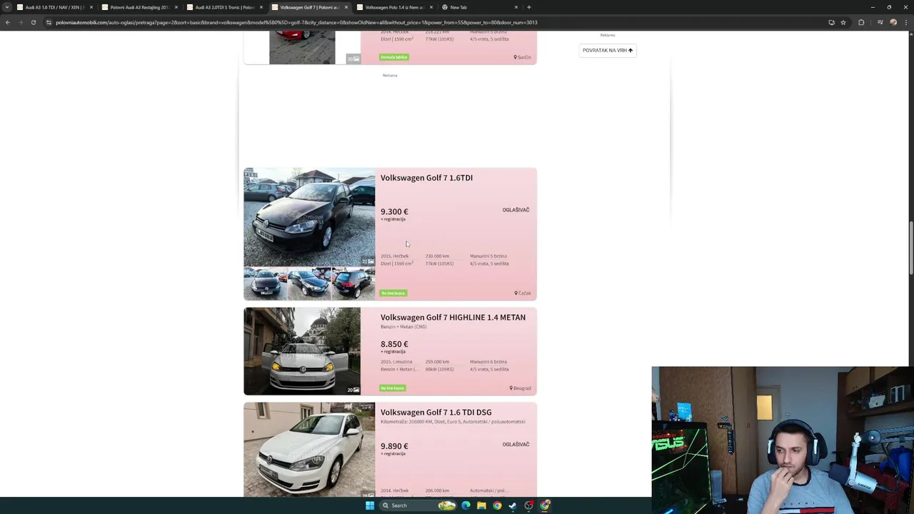Click the POVRATAK NA VRH button

click(x=608, y=51)
